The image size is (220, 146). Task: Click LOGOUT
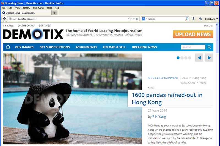[208, 26]
